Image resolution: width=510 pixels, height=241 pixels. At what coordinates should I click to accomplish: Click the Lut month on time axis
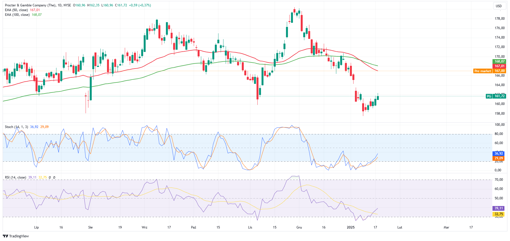click(400, 227)
